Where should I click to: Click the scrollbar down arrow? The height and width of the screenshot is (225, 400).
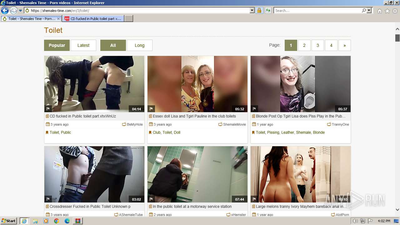coord(397,210)
